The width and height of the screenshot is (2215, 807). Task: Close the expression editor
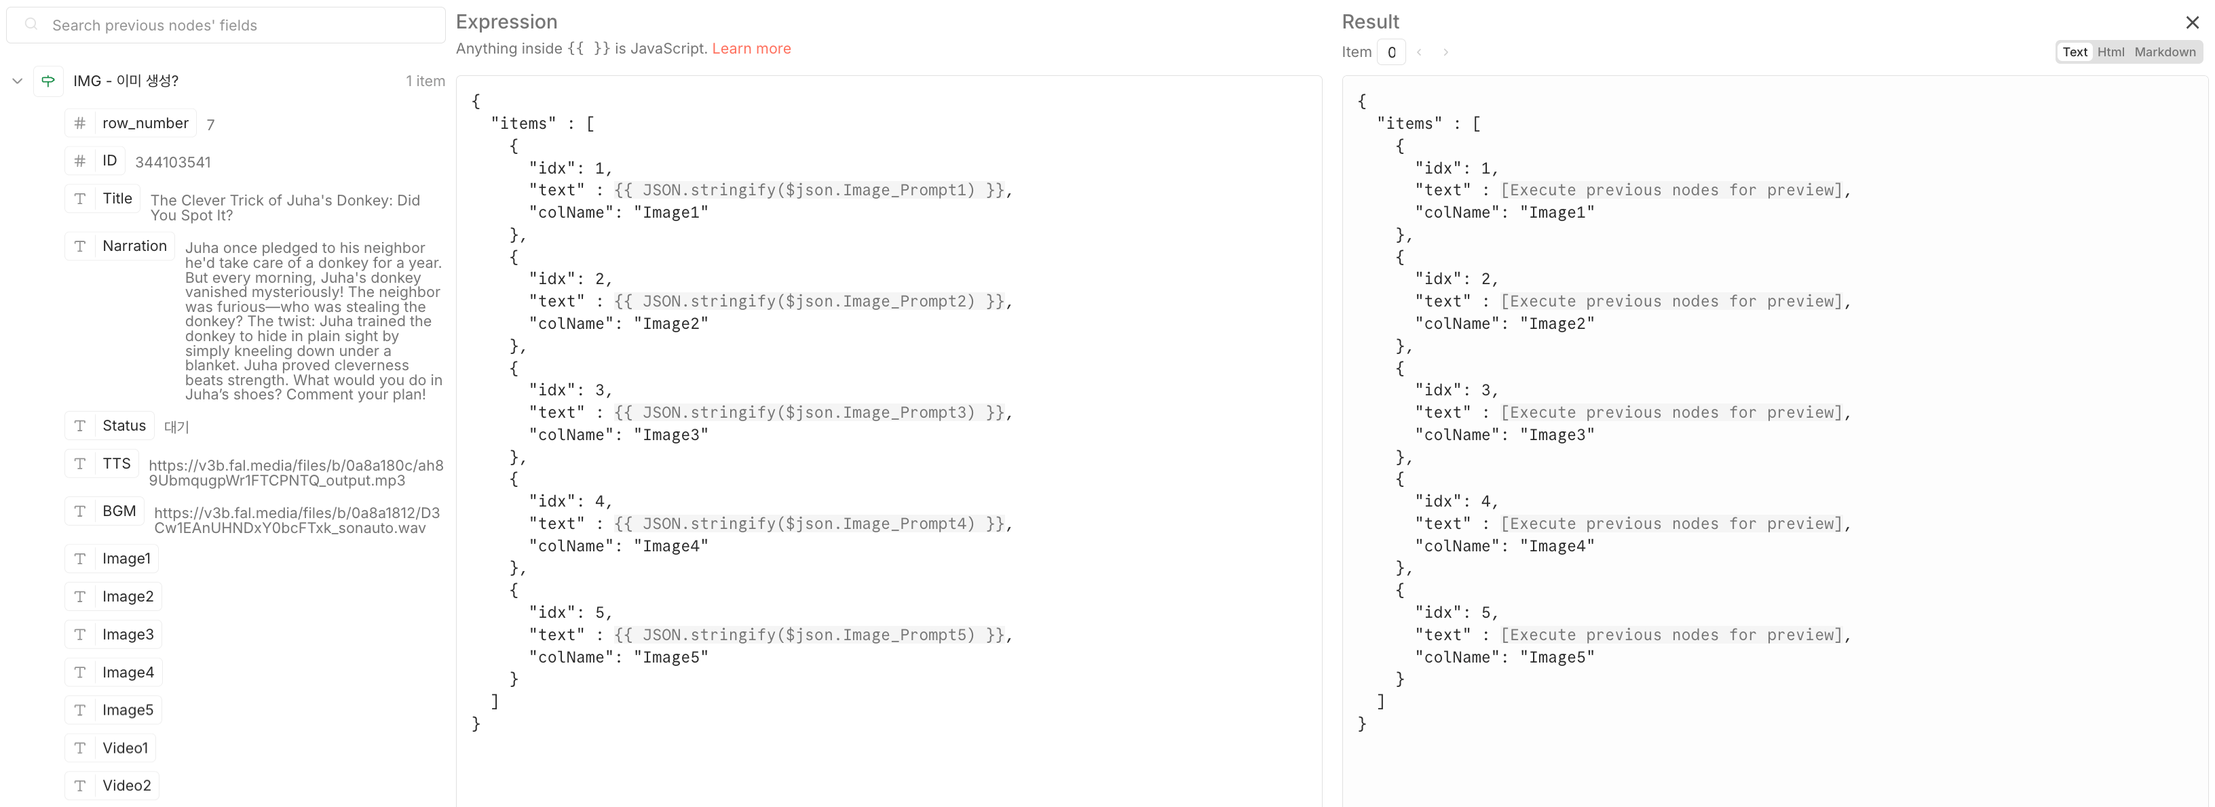point(2192,22)
